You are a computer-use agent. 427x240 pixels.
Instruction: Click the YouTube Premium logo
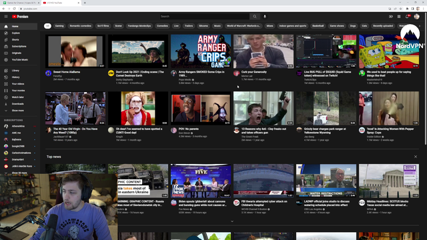20,17
